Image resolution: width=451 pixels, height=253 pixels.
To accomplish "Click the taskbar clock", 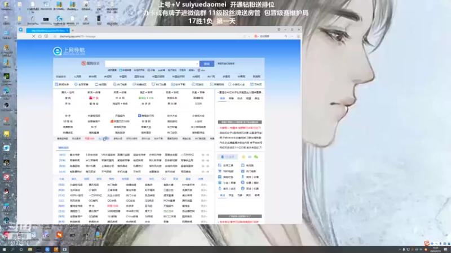I will pos(435,250).
